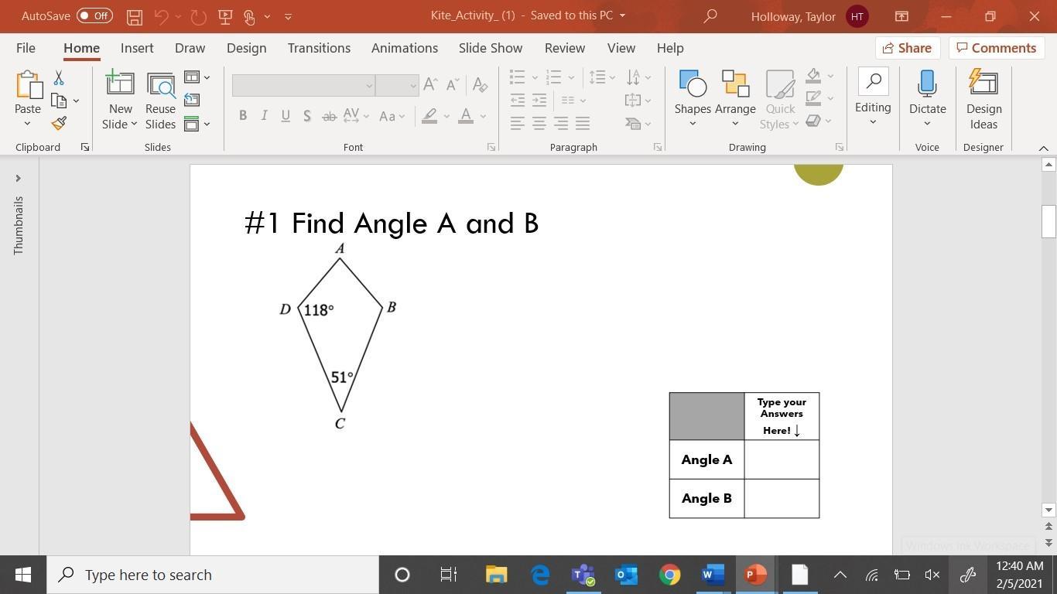Apply text highlight color
This screenshot has height=594, width=1057.
[430, 116]
